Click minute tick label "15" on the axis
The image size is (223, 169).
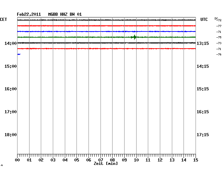[196, 160]
